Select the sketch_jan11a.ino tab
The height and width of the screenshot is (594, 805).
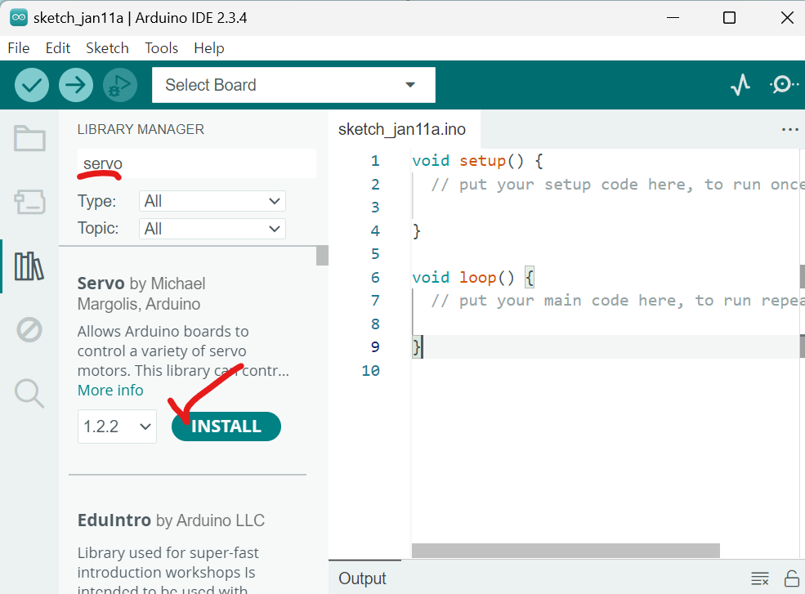402,129
